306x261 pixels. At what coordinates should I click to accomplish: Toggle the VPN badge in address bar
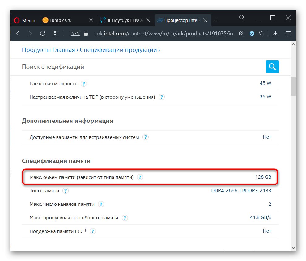coord(75,33)
